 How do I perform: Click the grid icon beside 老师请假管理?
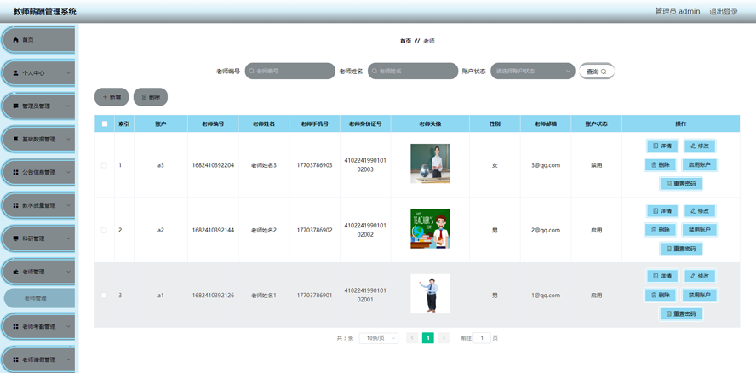pyautogui.click(x=15, y=360)
